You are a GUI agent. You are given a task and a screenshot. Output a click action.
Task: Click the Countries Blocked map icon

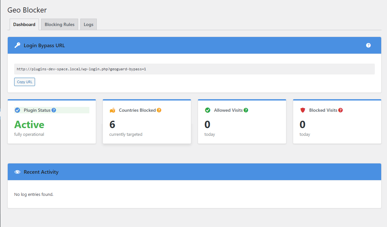[x=112, y=110]
